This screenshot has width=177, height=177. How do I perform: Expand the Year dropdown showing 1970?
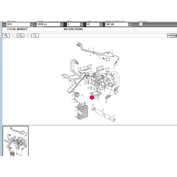pyautogui.click(x=50, y=24)
